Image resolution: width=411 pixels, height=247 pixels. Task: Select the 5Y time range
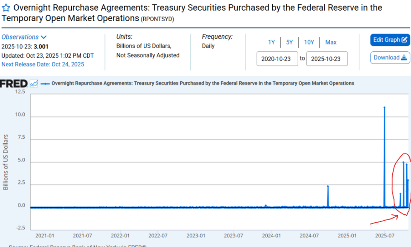coord(289,42)
